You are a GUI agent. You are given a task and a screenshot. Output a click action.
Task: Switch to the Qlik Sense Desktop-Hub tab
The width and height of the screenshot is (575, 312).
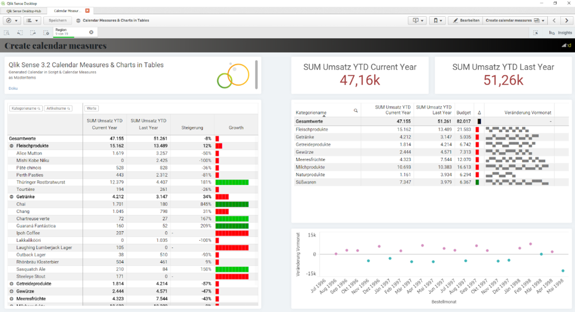pos(24,11)
